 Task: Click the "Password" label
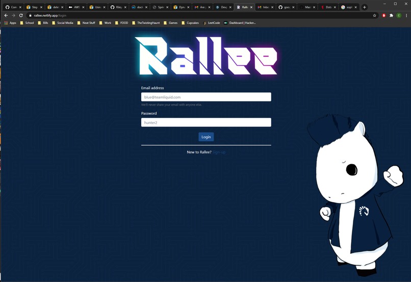coord(149,113)
